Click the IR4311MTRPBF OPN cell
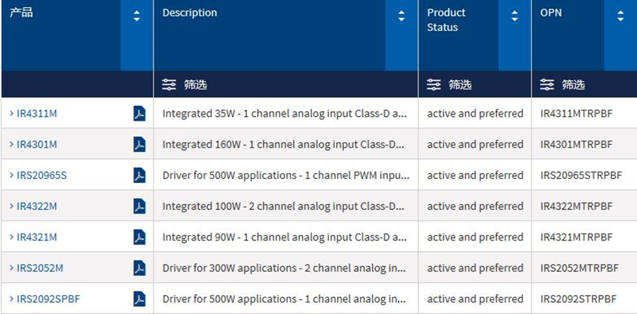Viewport: 637px width, 314px height. (x=576, y=114)
